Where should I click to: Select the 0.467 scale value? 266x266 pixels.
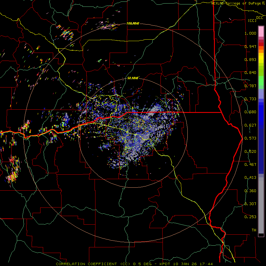click(250, 165)
